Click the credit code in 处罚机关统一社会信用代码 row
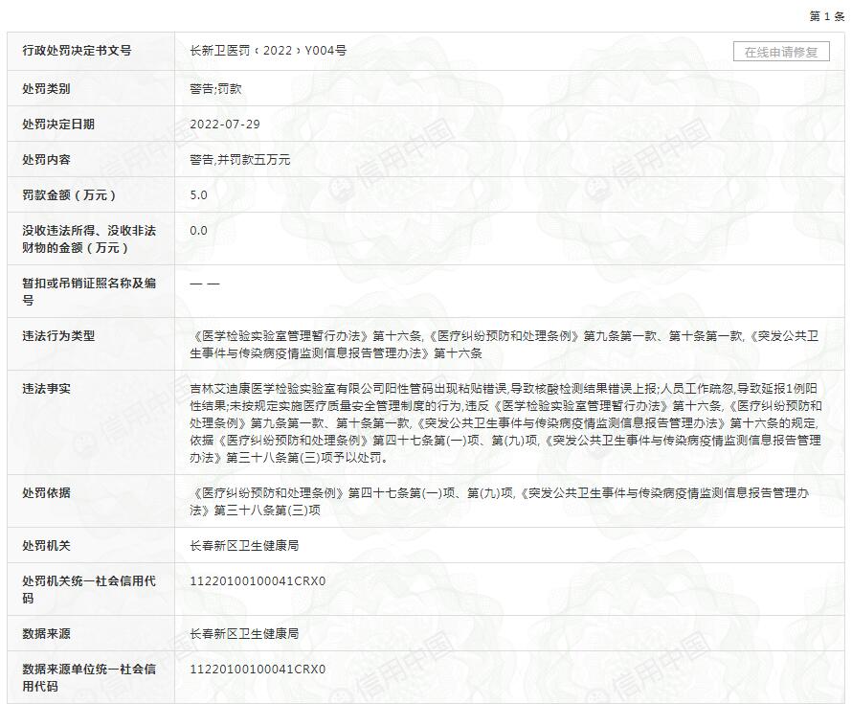The image size is (852, 704). (258, 581)
